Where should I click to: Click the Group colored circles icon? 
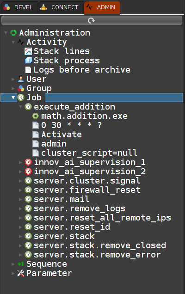tap(21, 88)
